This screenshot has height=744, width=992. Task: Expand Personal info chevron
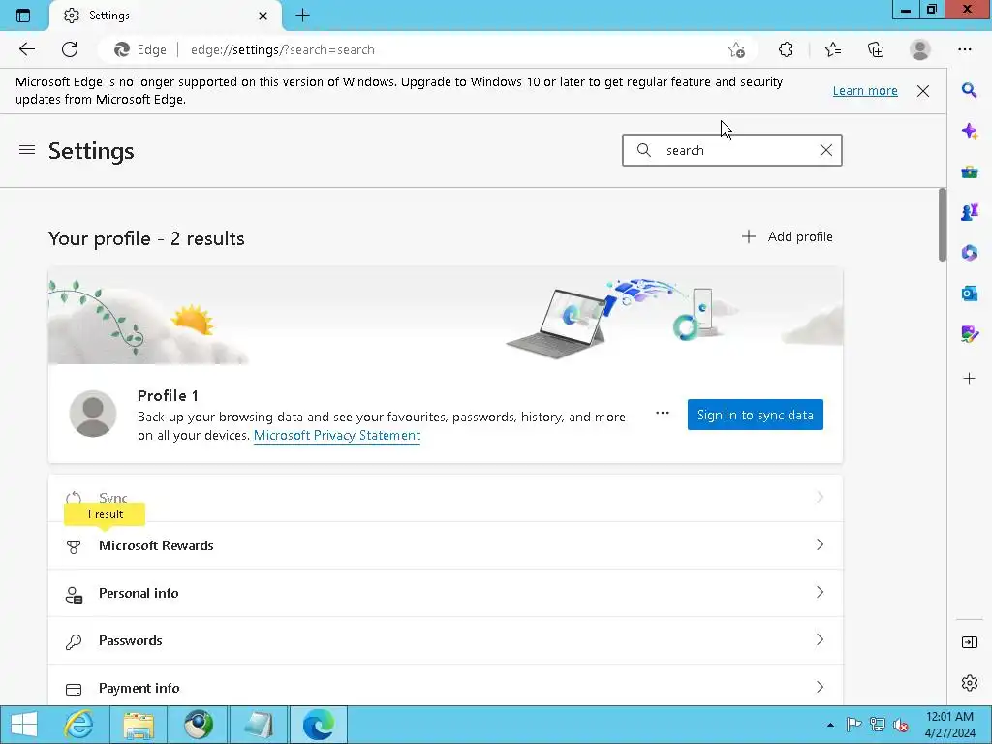click(820, 592)
